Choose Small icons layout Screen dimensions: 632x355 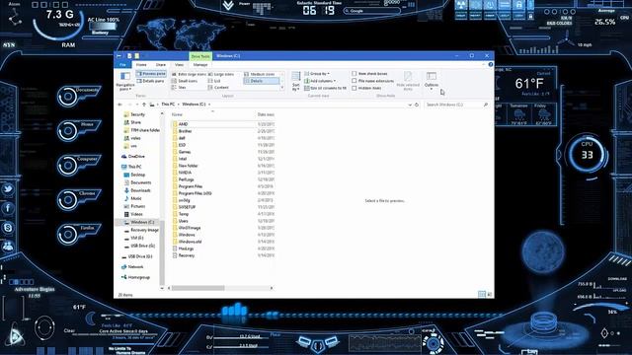click(185, 81)
